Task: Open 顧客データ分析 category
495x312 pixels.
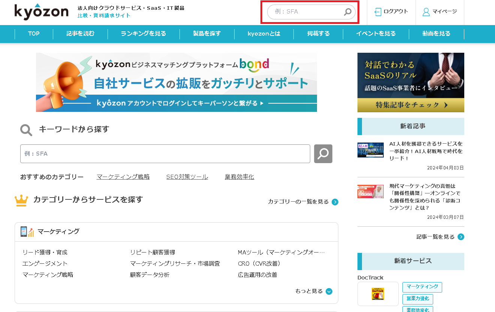Action: tap(150, 275)
